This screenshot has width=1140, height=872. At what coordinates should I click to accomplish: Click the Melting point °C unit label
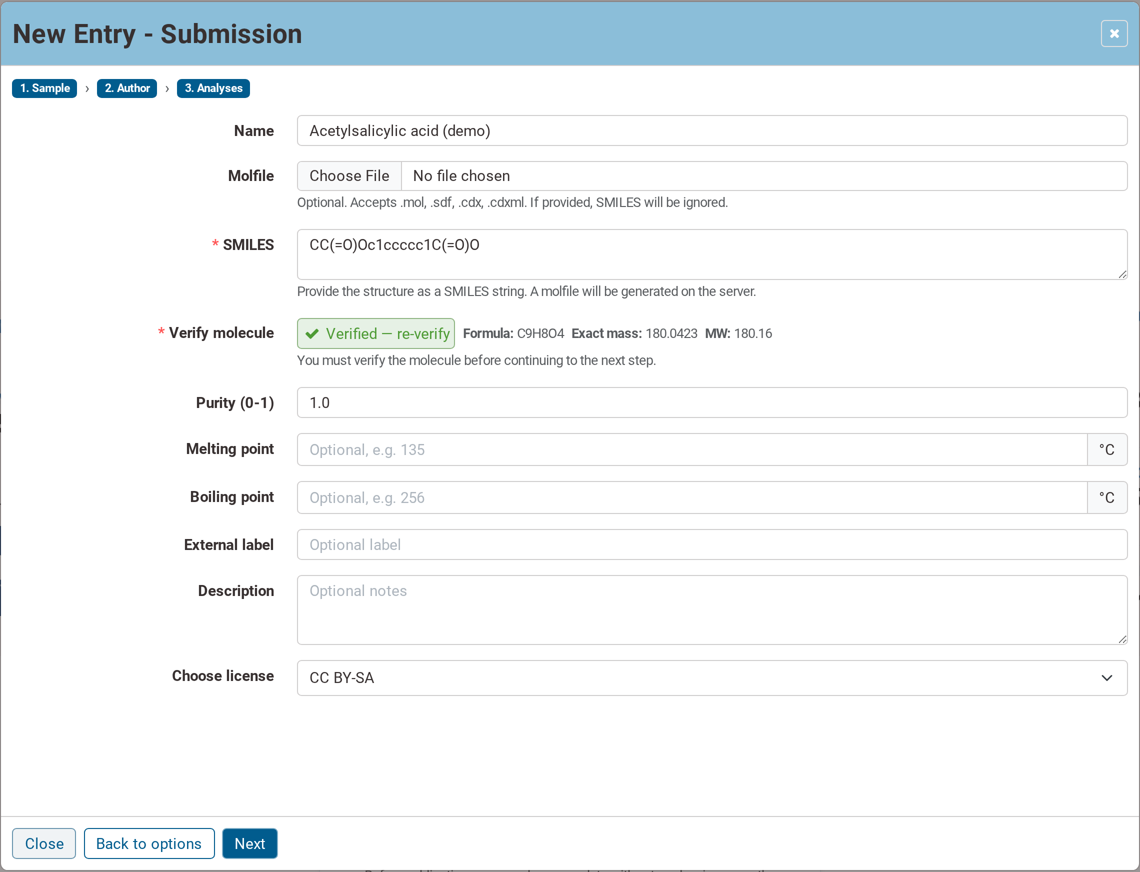pos(1107,449)
